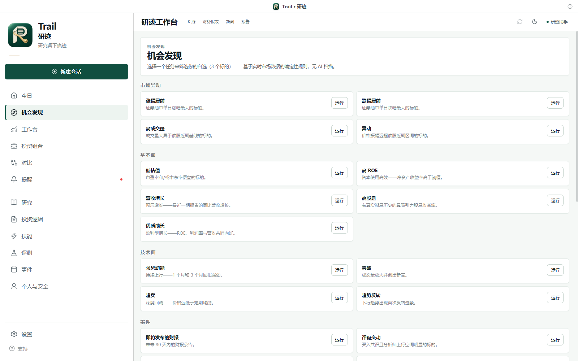Click the 市场异动 section heading

(151, 85)
